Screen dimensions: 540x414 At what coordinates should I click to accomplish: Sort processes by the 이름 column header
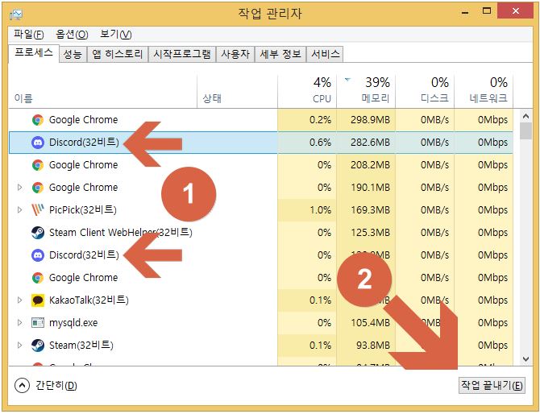102,92
